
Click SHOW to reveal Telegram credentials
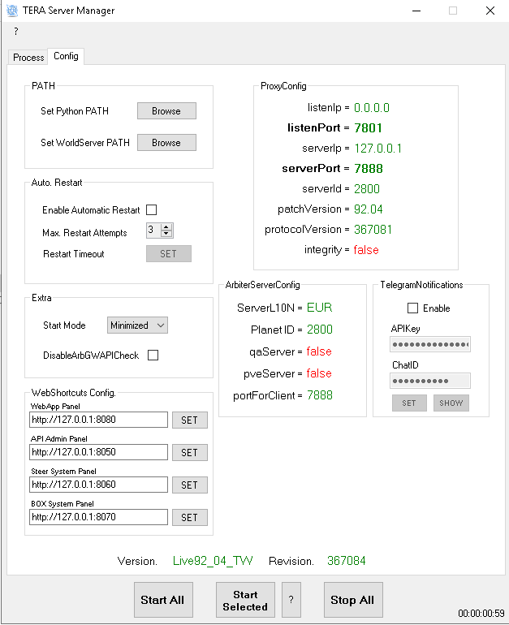(x=451, y=403)
